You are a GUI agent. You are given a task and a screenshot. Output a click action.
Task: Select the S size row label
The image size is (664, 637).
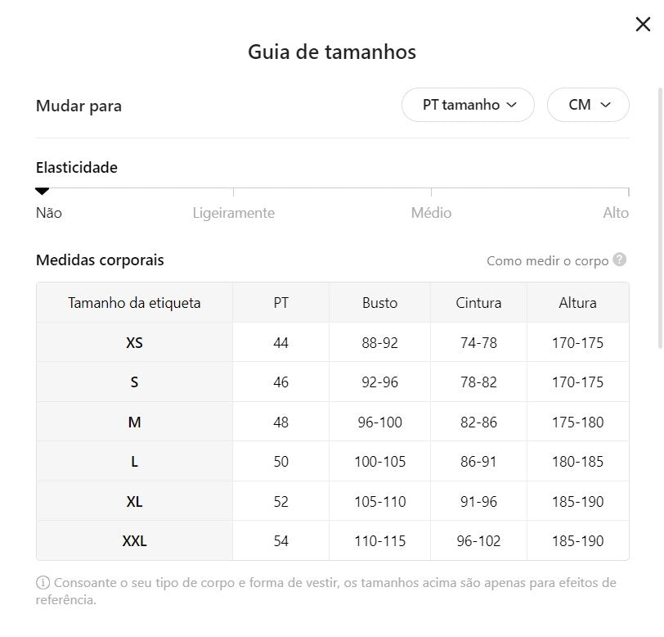tap(134, 382)
